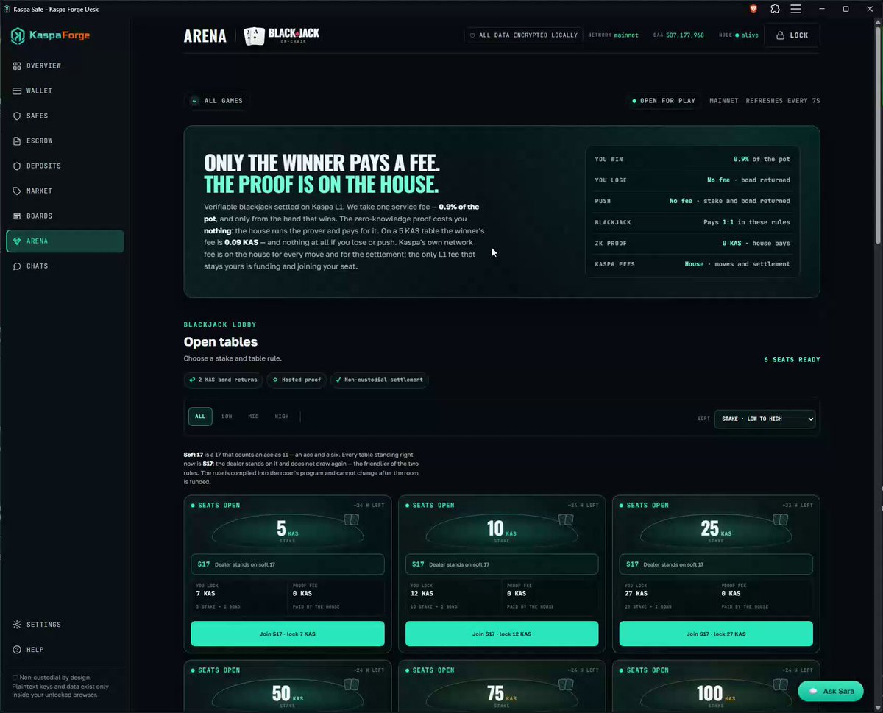Click the '2 KAS bond returns' chip
The image size is (883, 713).
pos(223,380)
